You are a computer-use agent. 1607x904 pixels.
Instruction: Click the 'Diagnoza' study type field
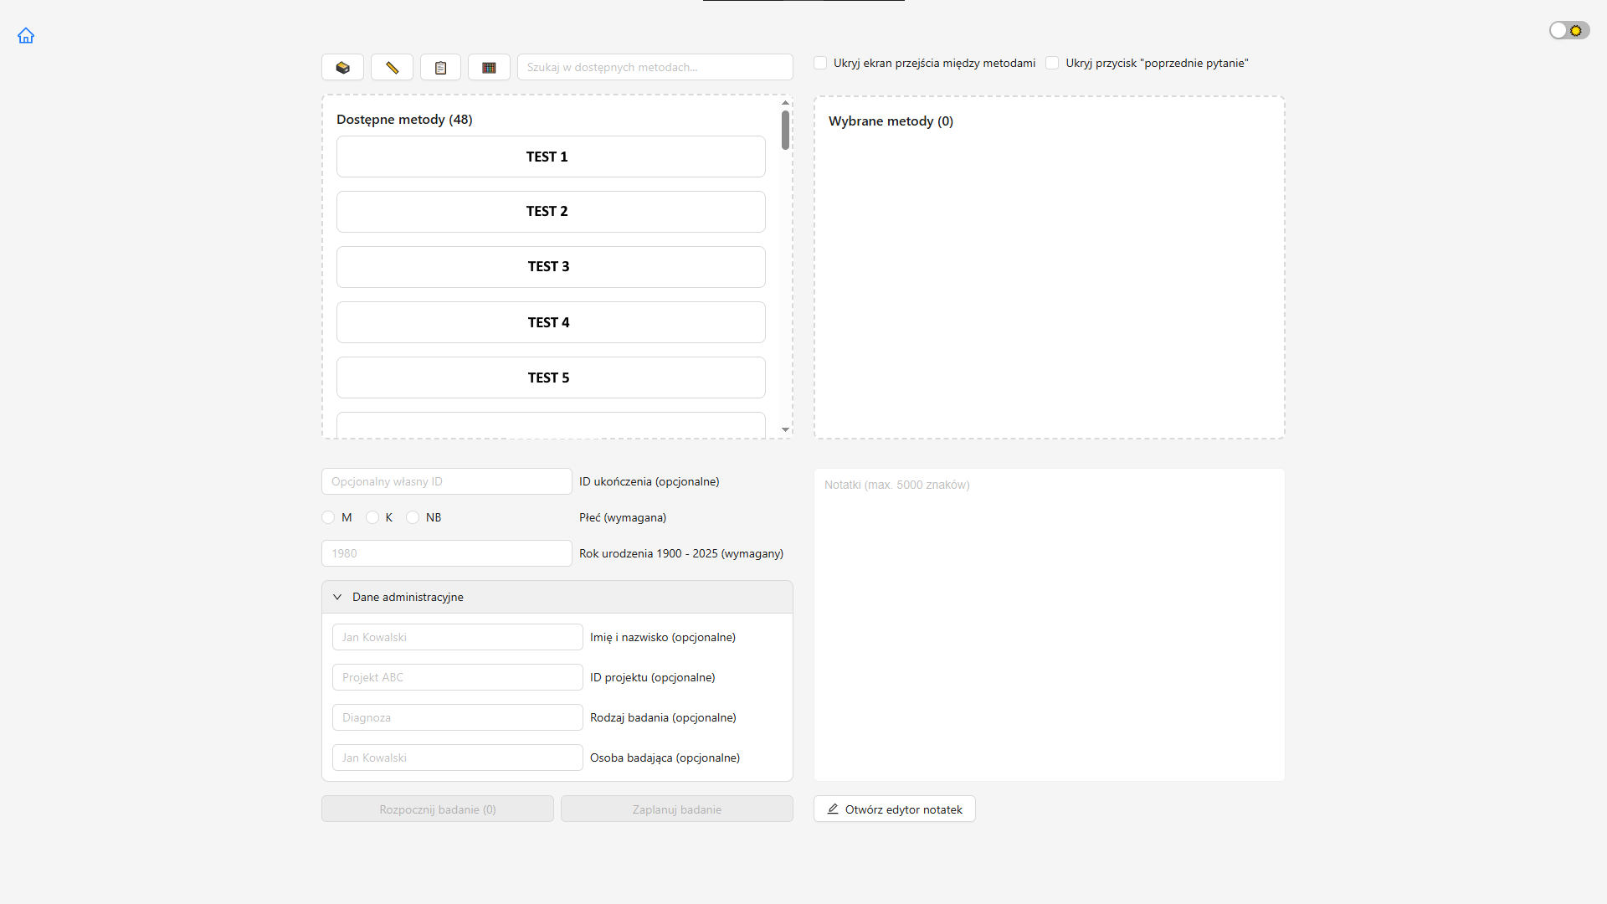point(458,717)
